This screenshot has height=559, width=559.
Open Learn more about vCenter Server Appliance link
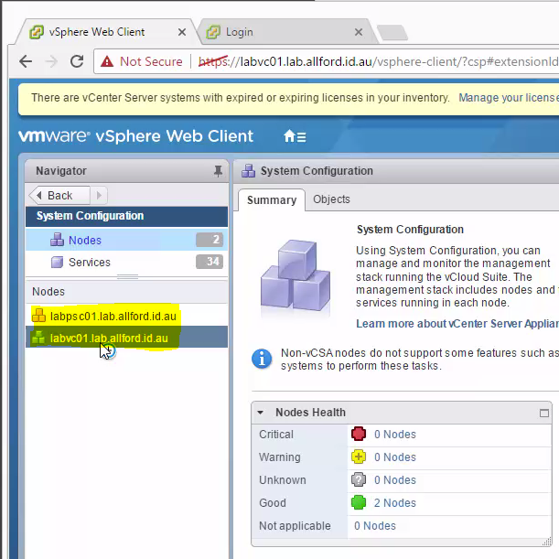tap(457, 324)
